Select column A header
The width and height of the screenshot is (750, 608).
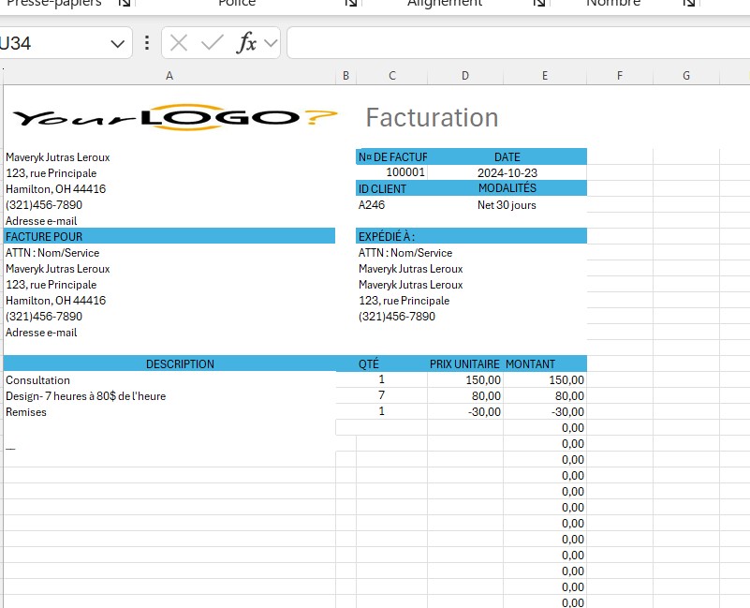tap(169, 76)
